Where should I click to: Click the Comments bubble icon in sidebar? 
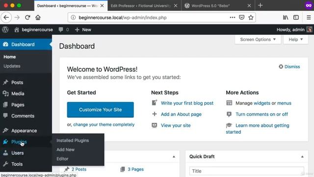pos(5,116)
